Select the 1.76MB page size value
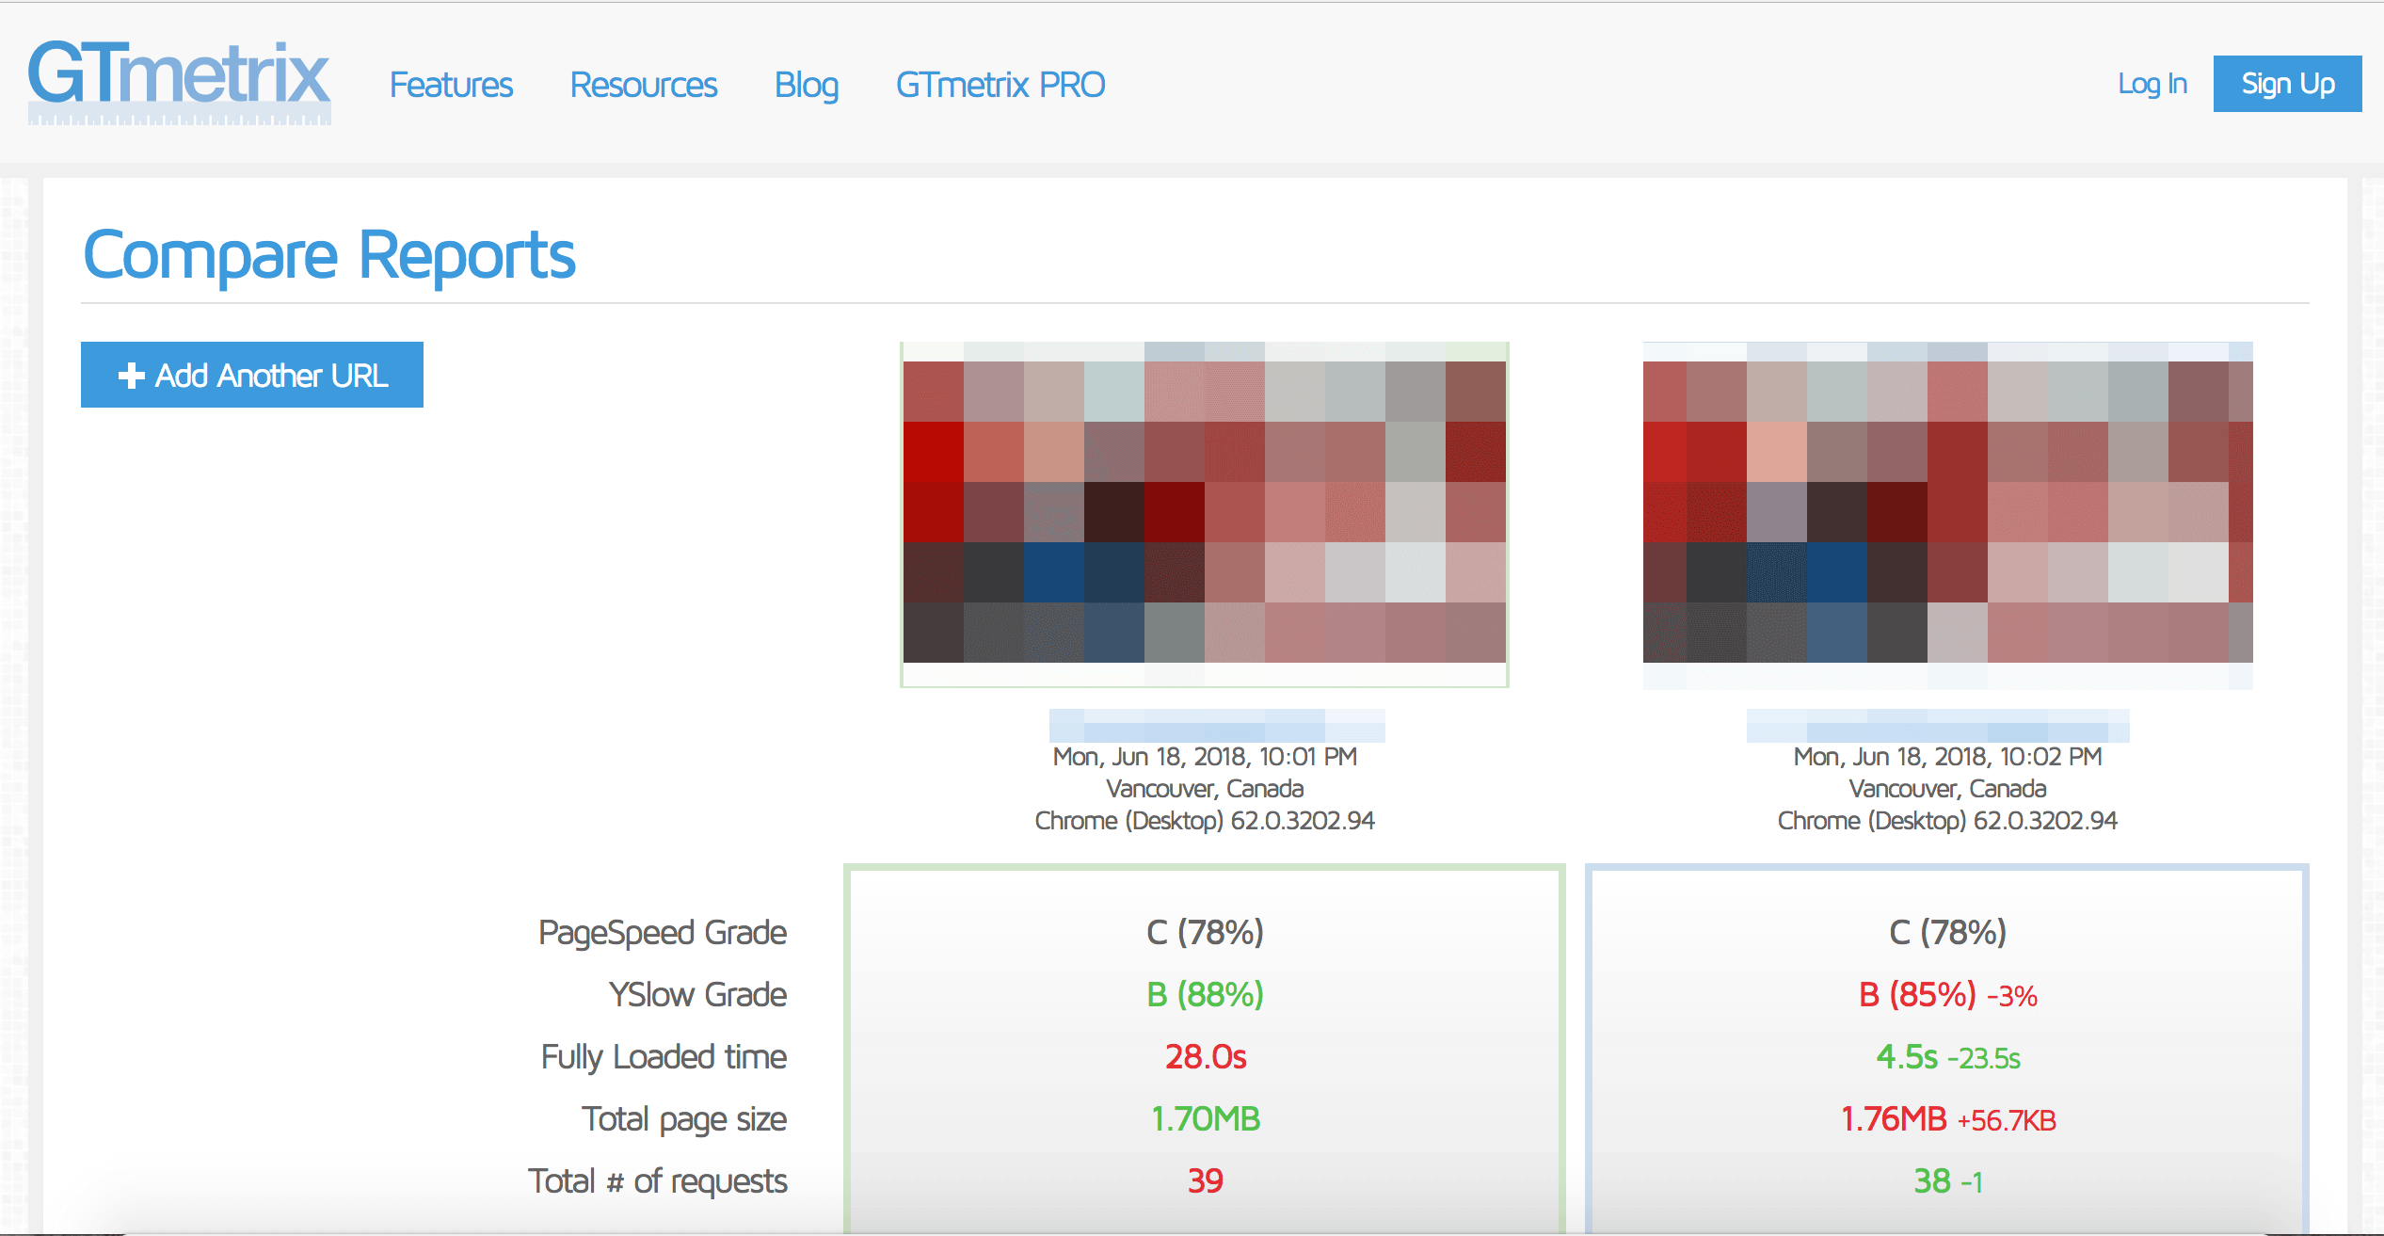2384x1236 pixels. tap(1894, 1119)
